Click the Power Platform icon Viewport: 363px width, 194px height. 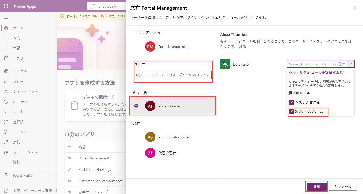click(6, 175)
